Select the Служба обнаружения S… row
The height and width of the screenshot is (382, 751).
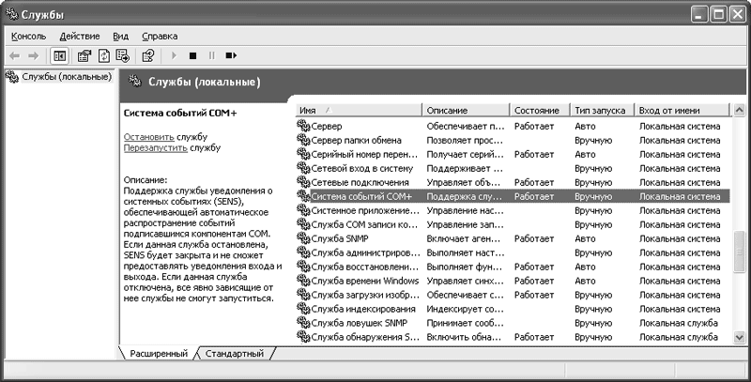513,337
